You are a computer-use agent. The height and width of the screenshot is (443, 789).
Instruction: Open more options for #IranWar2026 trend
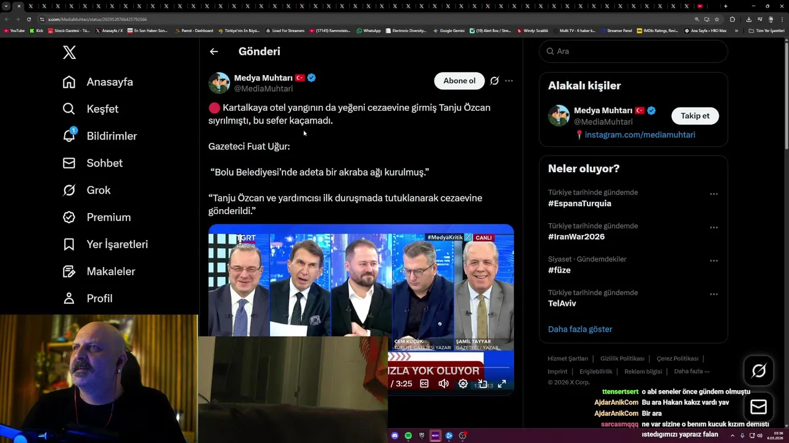tap(714, 227)
